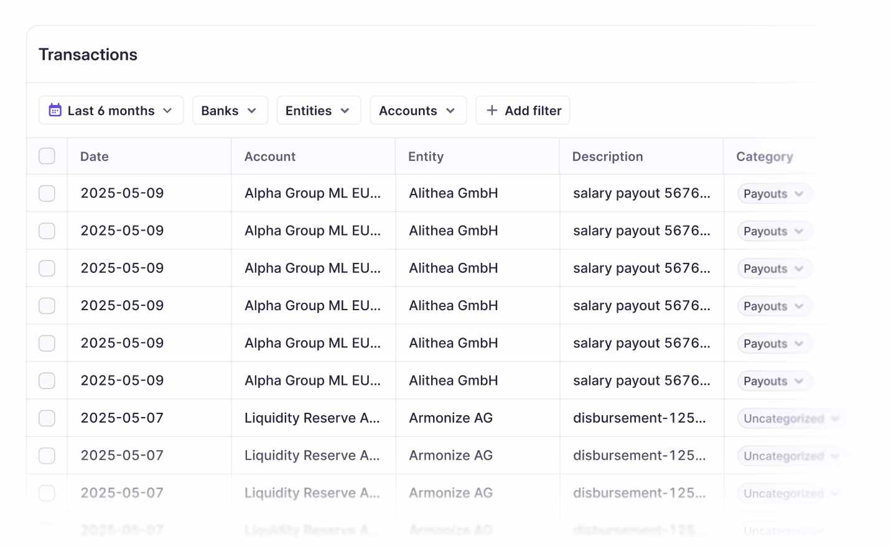Screen dimensions: 891x547
Task: Select first Alpha Group ML EU... account cell
Action: 313,193
